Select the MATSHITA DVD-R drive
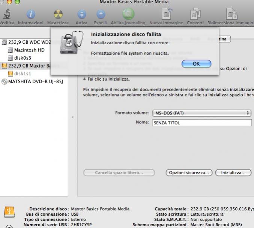 click(x=32, y=81)
